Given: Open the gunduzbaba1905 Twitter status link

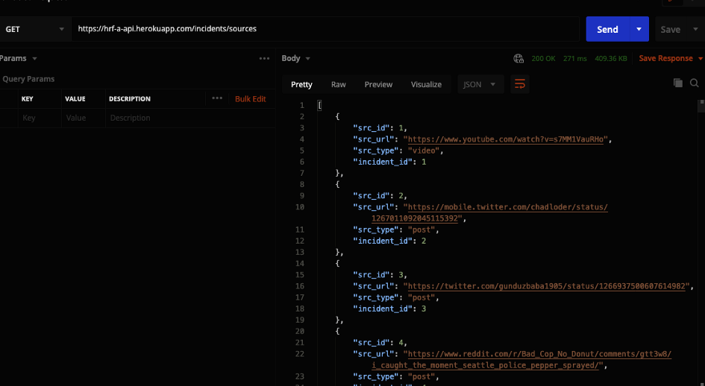Looking at the screenshot, I should [x=546, y=286].
